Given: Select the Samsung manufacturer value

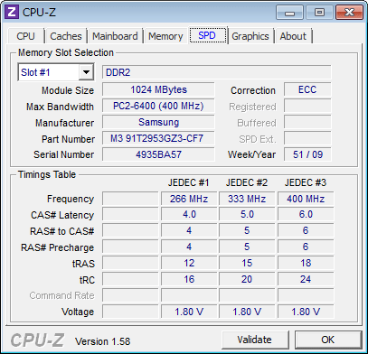Looking at the screenshot, I should click(x=158, y=122).
